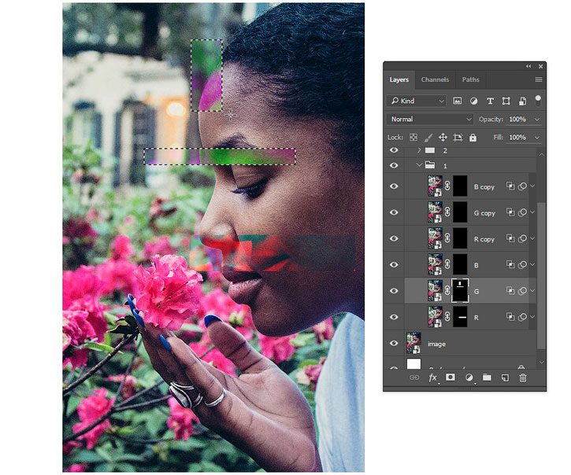Open the Layers panel options menu
Image resolution: width=571 pixels, height=475 pixels.
(x=539, y=79)
